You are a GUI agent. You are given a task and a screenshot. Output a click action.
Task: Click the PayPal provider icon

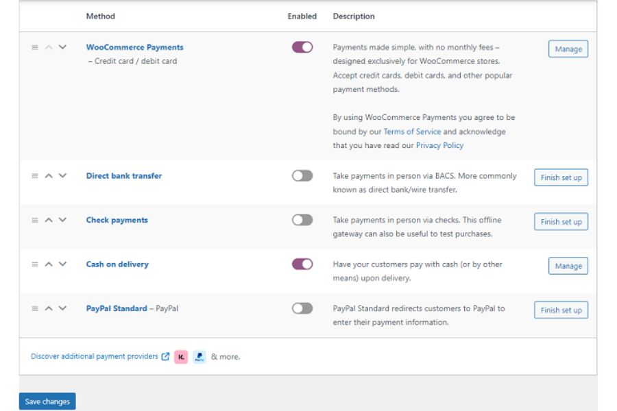pos(199,356)
